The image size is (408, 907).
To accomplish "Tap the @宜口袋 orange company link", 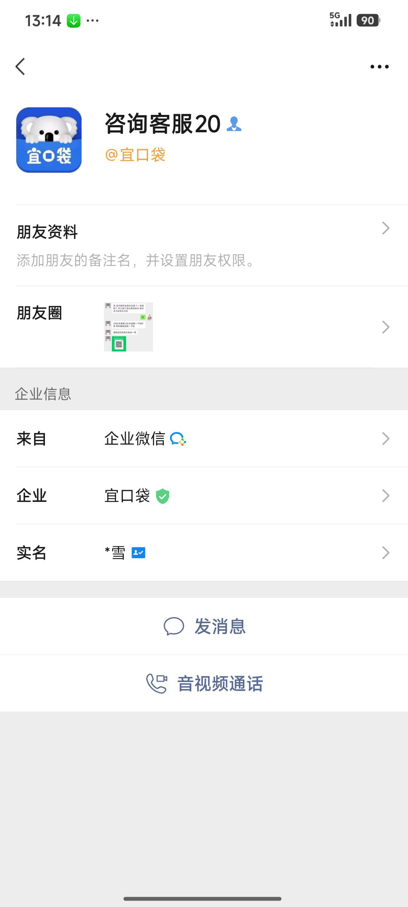I will coord(135,155).
